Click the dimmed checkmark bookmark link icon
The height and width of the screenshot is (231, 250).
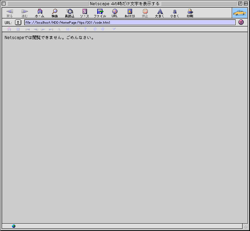click(114, 29)
